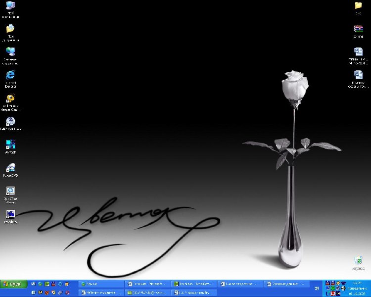Open the PowerDVD desktop shortcut

click(x=10, y=170)
